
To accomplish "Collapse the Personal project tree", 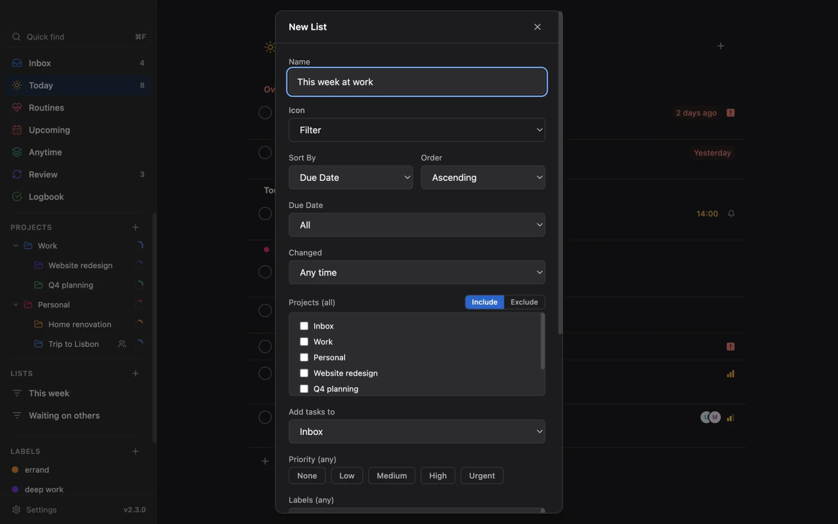I will click(x=15, y=305).
